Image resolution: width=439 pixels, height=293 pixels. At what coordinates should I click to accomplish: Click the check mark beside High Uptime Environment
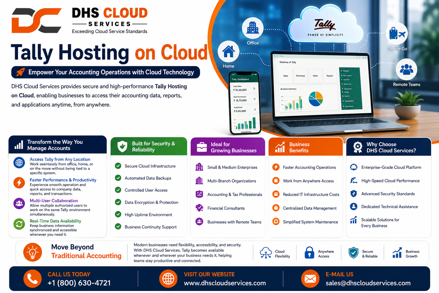click(x=118, y=214)
